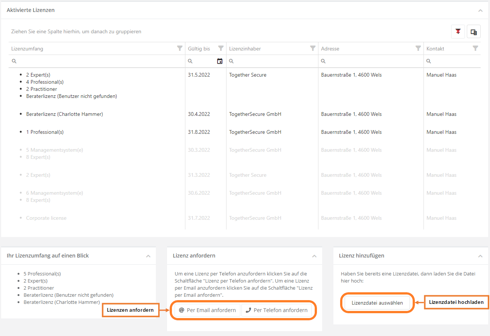Viewport: 490px width, 336px height.
Task: Open the column chooser icon
Action: [x=474, y=32]
